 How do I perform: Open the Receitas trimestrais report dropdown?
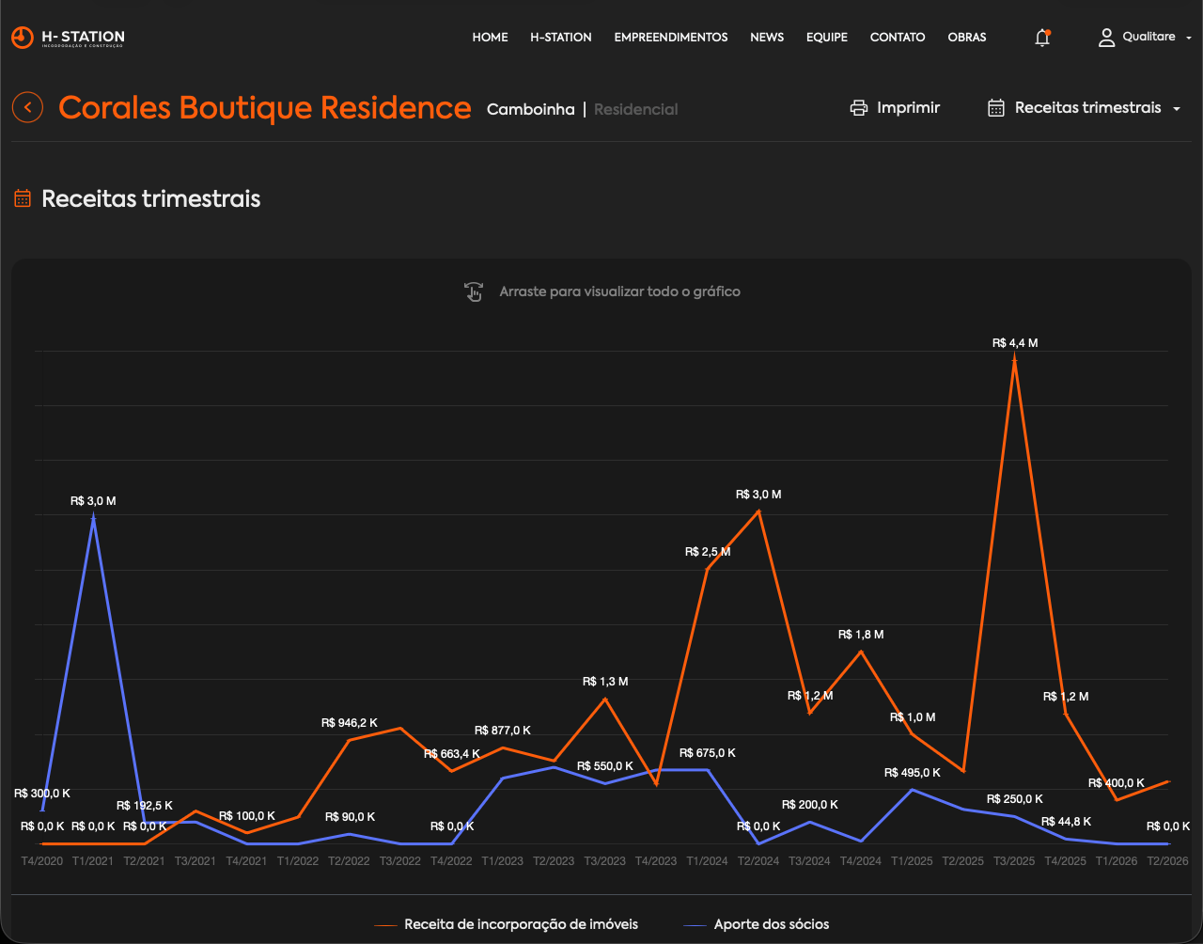(x=1085, y=108)
